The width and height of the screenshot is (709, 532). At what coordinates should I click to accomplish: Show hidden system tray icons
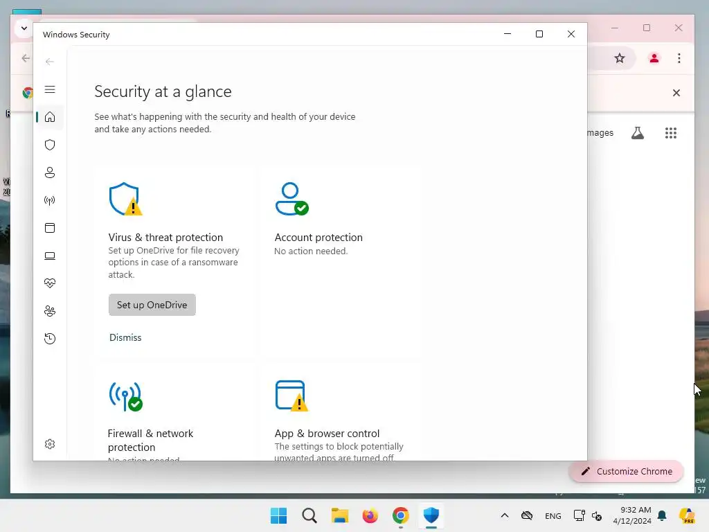[x=505, y=515]
